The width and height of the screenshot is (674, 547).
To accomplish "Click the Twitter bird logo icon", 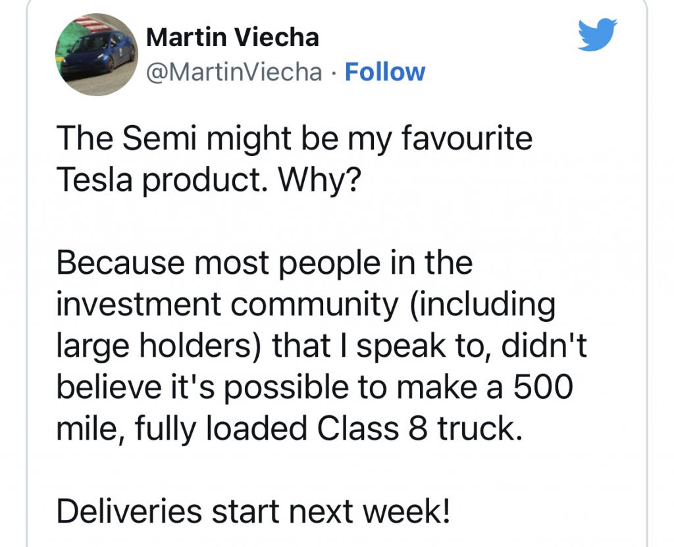I will click(x=597, y=35).
